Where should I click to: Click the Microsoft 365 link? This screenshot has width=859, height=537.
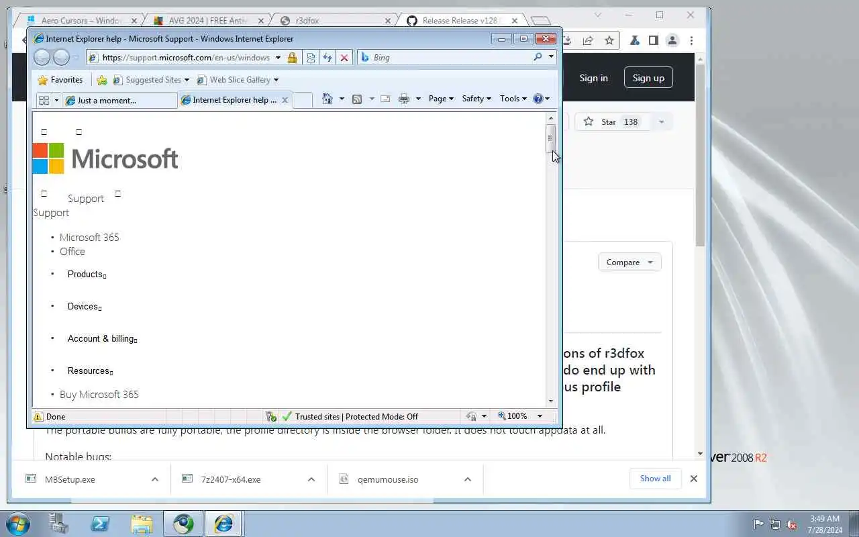point(89,238)
